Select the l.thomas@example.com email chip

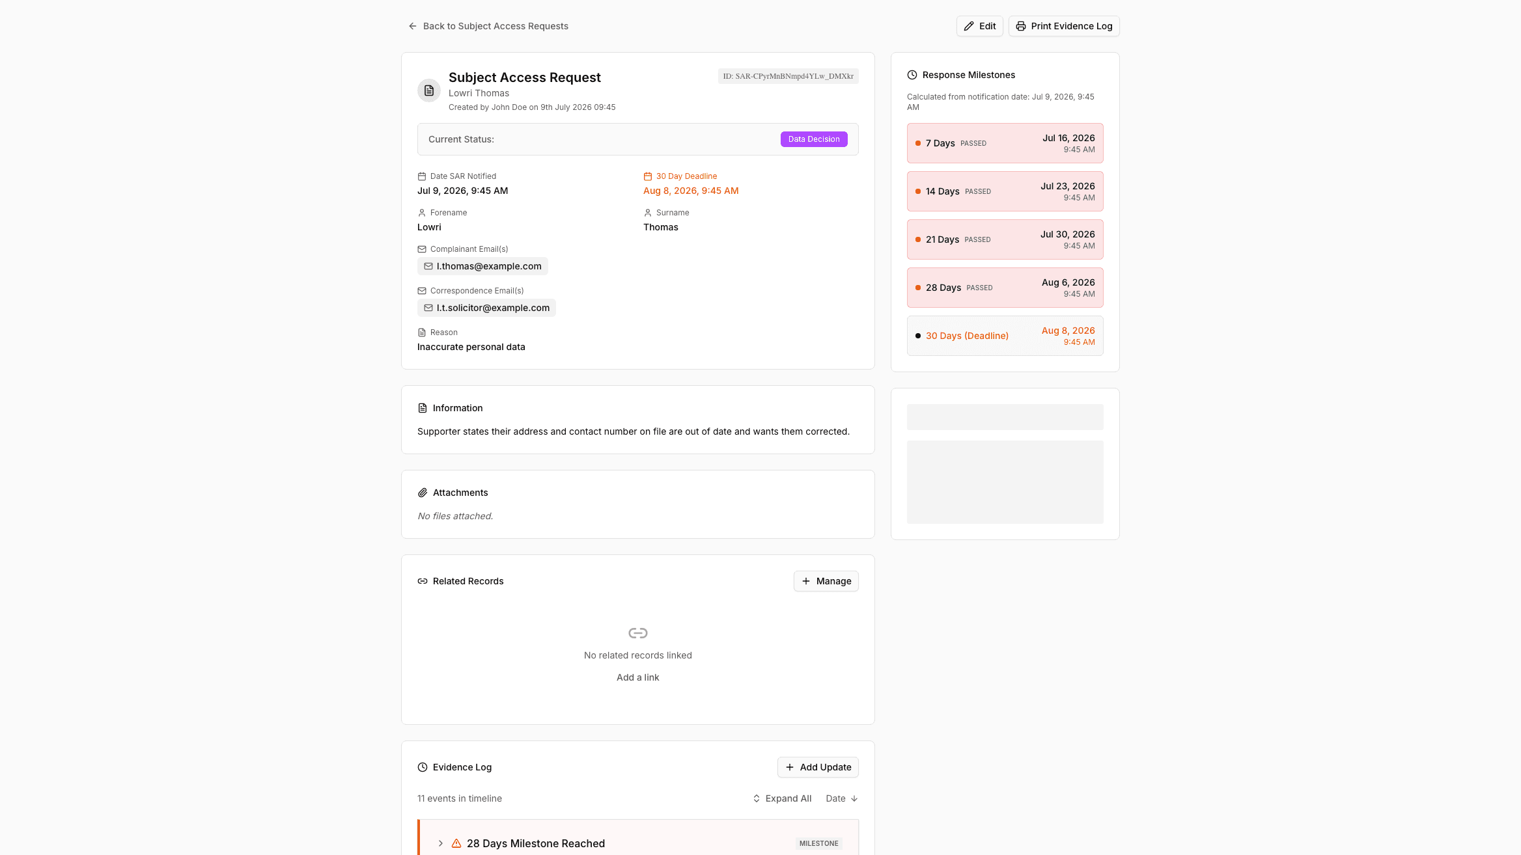(482, 266)
